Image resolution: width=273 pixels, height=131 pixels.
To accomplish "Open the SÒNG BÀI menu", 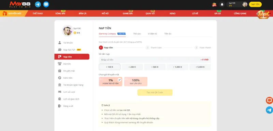I will point(60,13).
